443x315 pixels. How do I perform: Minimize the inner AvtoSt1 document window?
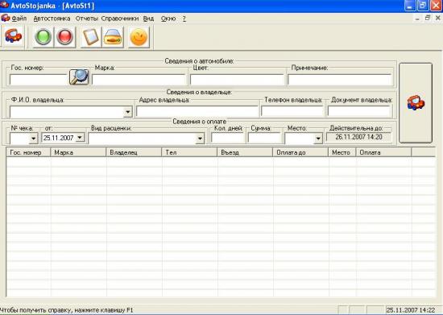[x=417, y=19]
